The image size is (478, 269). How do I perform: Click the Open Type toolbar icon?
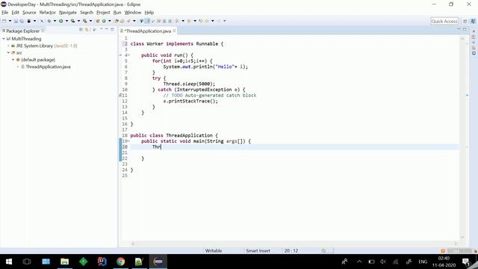[117, 21]
